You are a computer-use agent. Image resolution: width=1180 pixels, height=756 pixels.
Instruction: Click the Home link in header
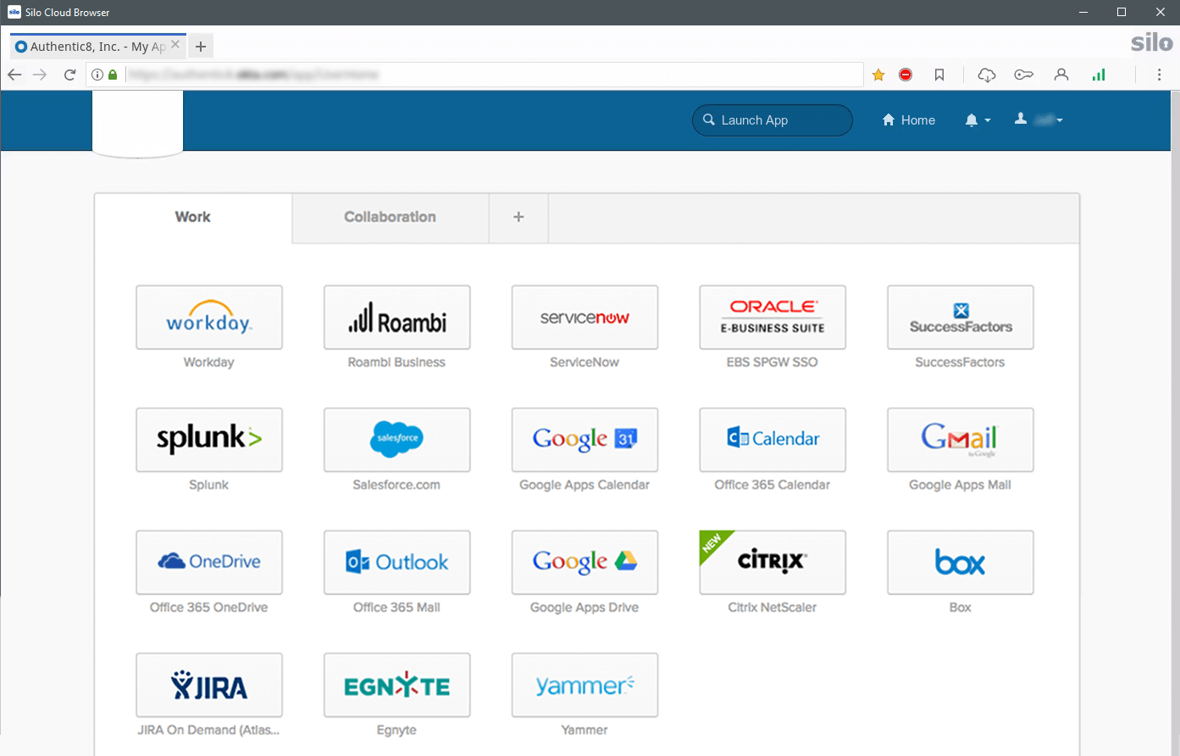(x=909, y=120)
